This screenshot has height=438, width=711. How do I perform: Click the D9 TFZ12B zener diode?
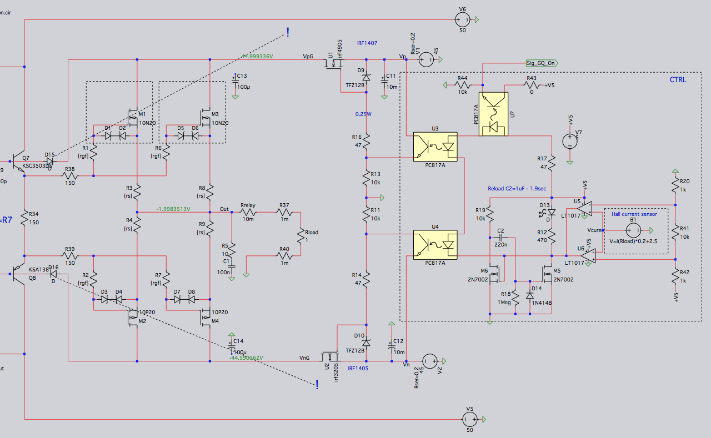366,78
